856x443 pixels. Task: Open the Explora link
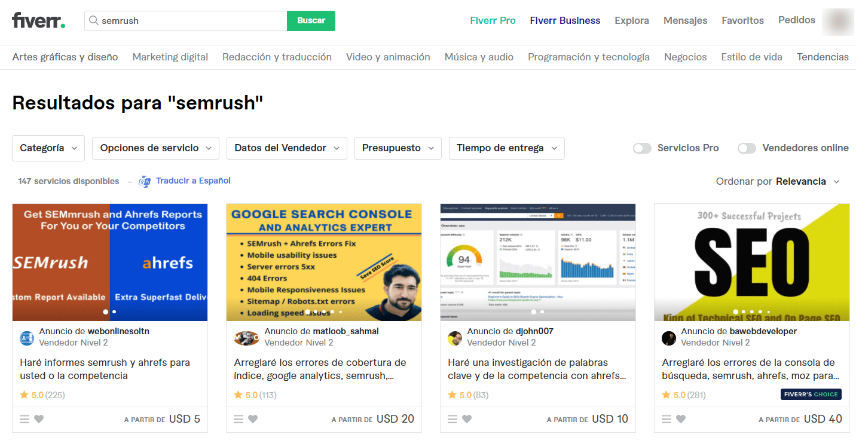(x=632, y=20)
